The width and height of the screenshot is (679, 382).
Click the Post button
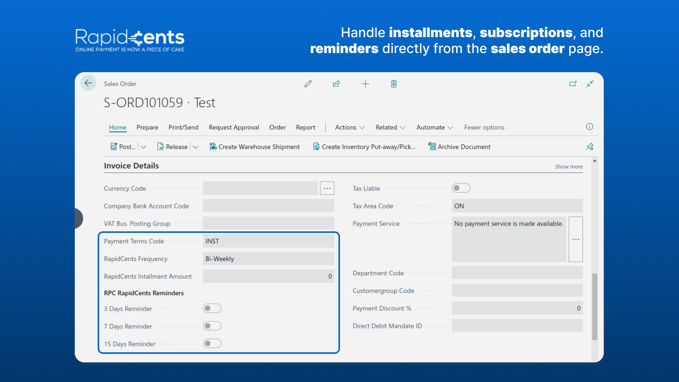pyautogui.click(x=123, y=147)
